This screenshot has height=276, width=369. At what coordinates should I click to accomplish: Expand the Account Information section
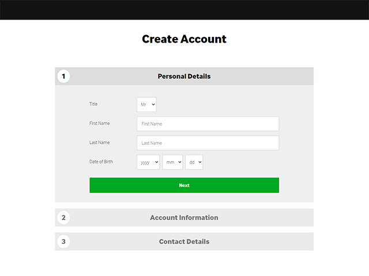point(184,217)
